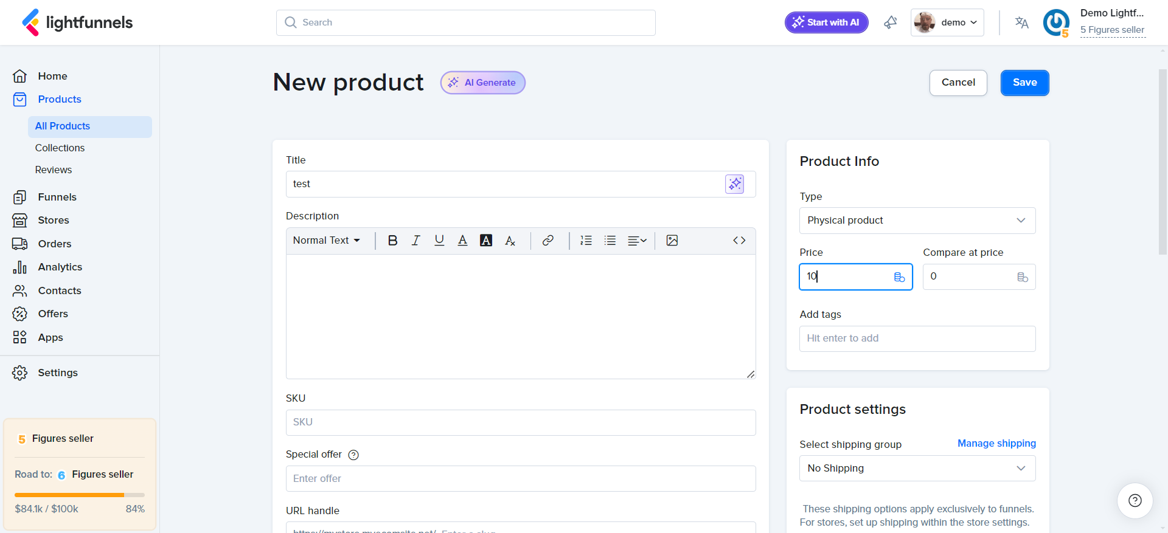Open the Manage shipping link
1168x533 pixels.
click(996, 444)
